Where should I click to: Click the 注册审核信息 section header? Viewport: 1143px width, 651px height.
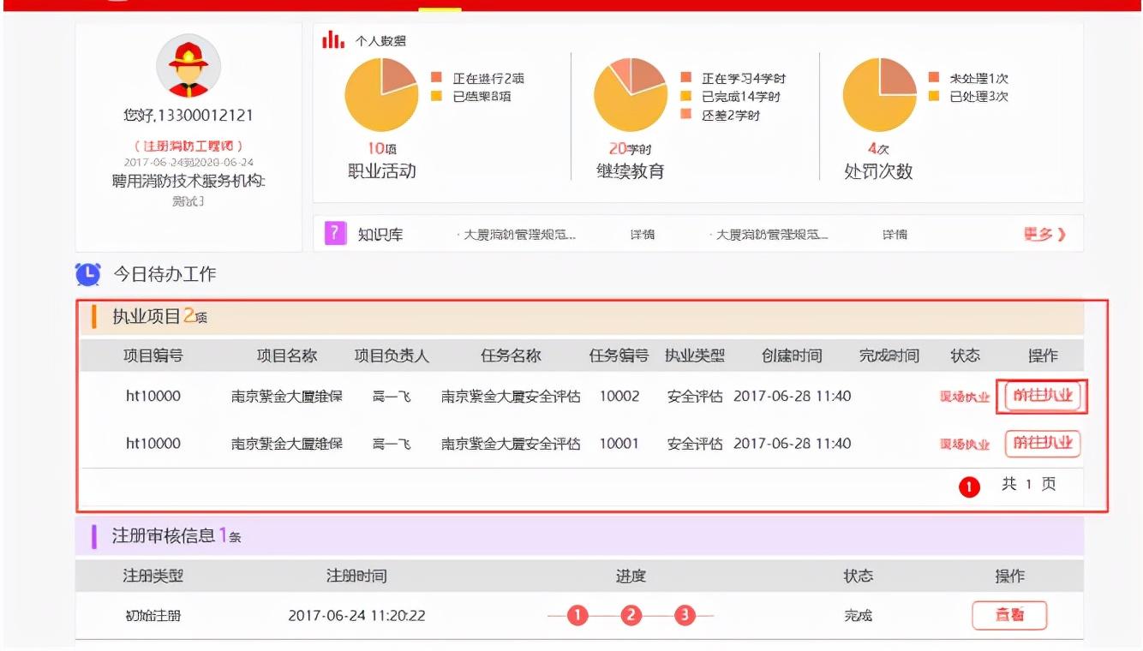(579, 536)
